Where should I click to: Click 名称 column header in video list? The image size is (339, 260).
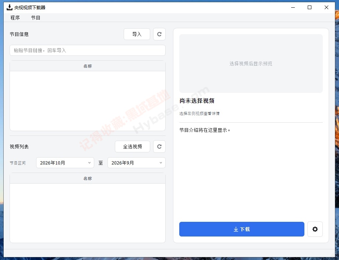(88, 178)
